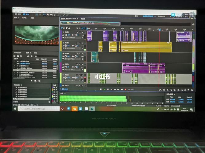Viewport: 205px width, 153px height.
Task: Select the Move tool in the top toolbar
Action: click(45, 14)
